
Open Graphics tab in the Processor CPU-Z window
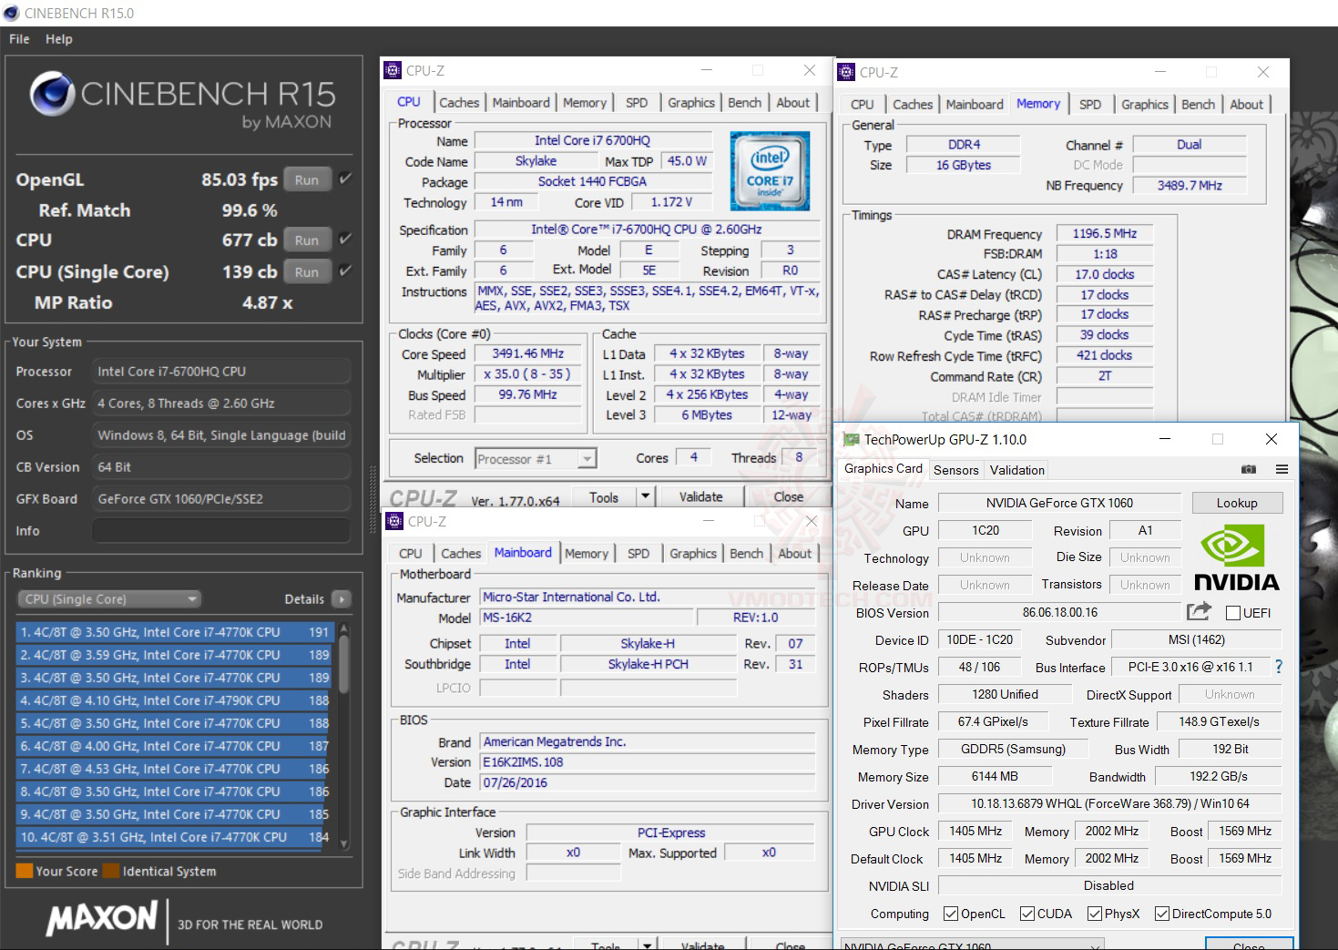[691, 103]
